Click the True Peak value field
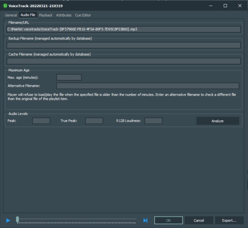 (x=94, y=121)
